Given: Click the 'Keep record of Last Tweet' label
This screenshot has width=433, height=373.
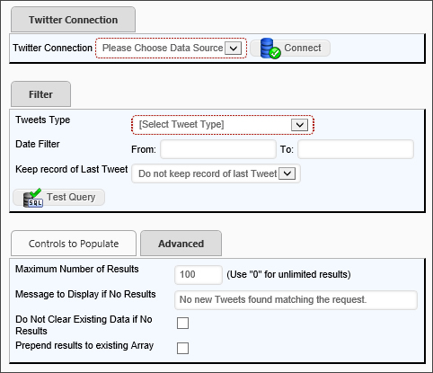Looking at the screenshot, I should [72, 169].
